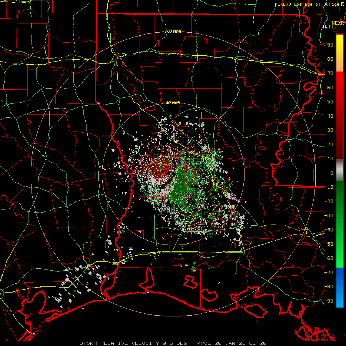Screen dimensions: 346x346
Task: Click the "20" positive value on the scale
Action: point(330,145)
